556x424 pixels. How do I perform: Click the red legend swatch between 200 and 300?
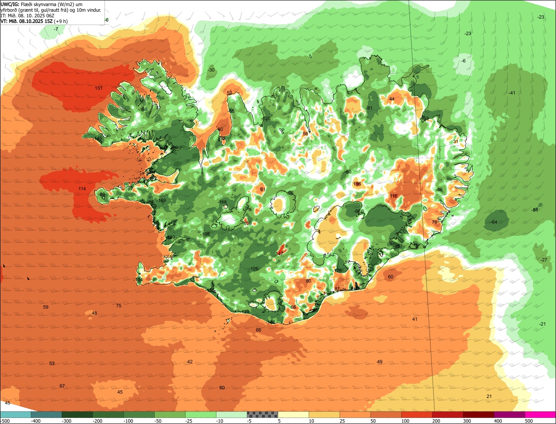tap(447, 414)
